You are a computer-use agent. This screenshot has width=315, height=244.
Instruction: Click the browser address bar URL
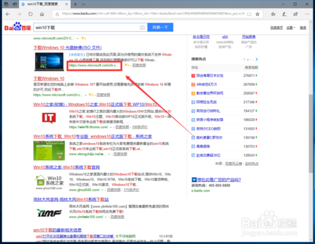click(x=153, y=14)
